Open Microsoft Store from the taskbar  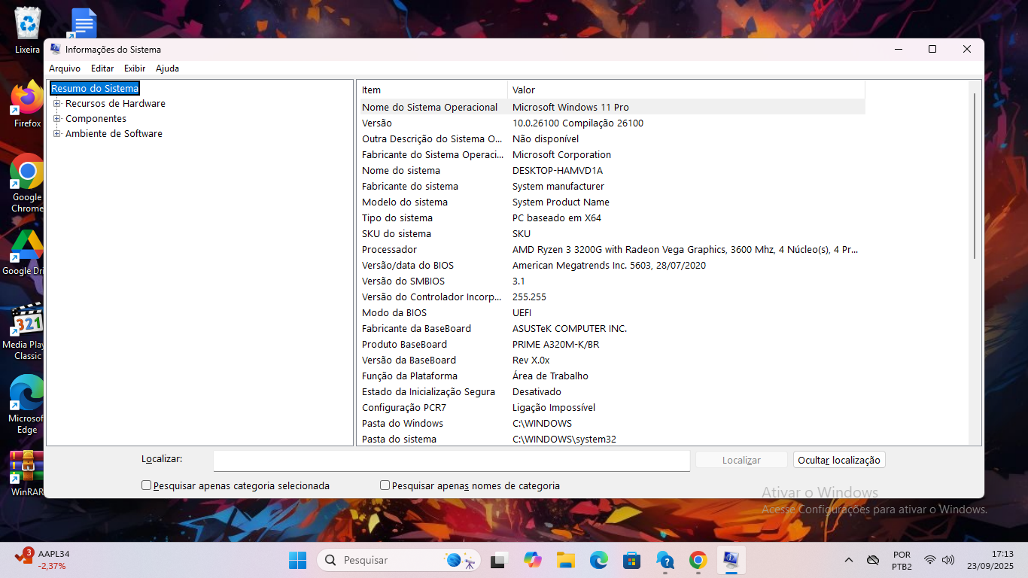coord(631,560)
